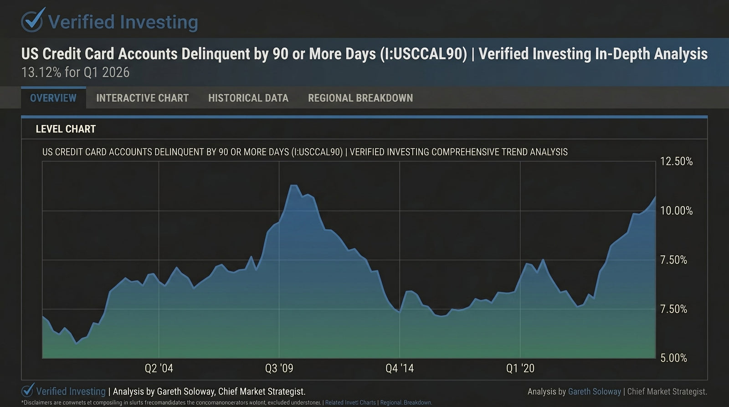The width and height of the screenshot is (729, 407).
Task: Open the Related Charts footer link
Action: coord(350,403)
